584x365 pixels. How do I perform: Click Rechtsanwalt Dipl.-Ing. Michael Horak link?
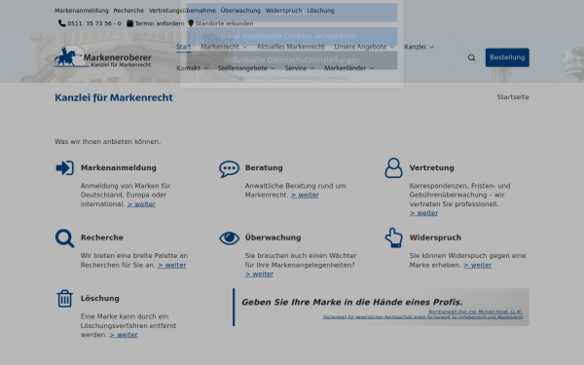click(475, 311)
